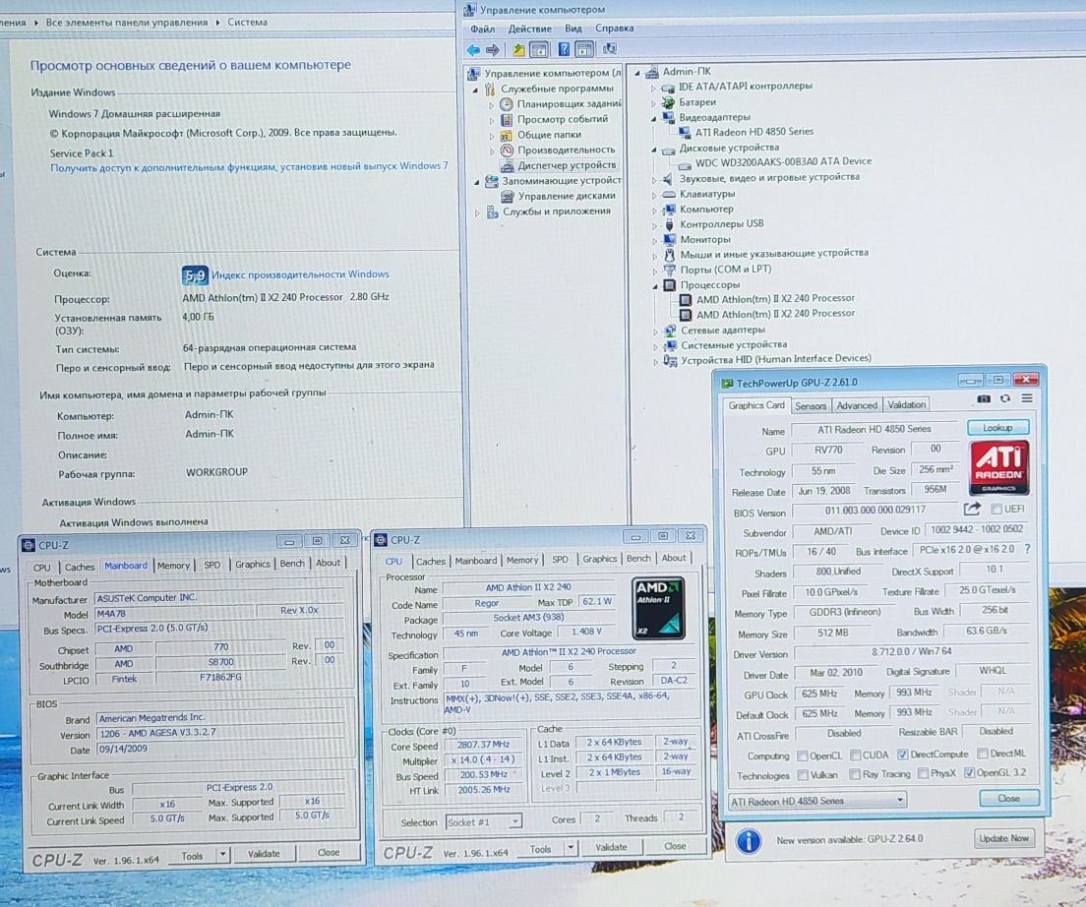This screenshot has width=1086, height=907.
Task: Click the link about new Windows 7 edition
Action: [x=249, y=167]
